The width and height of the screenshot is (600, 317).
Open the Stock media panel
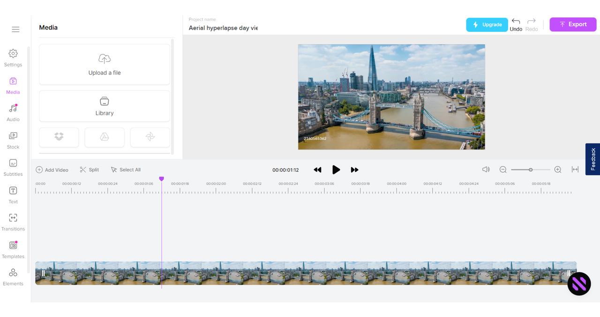click(x=13, y=140)
